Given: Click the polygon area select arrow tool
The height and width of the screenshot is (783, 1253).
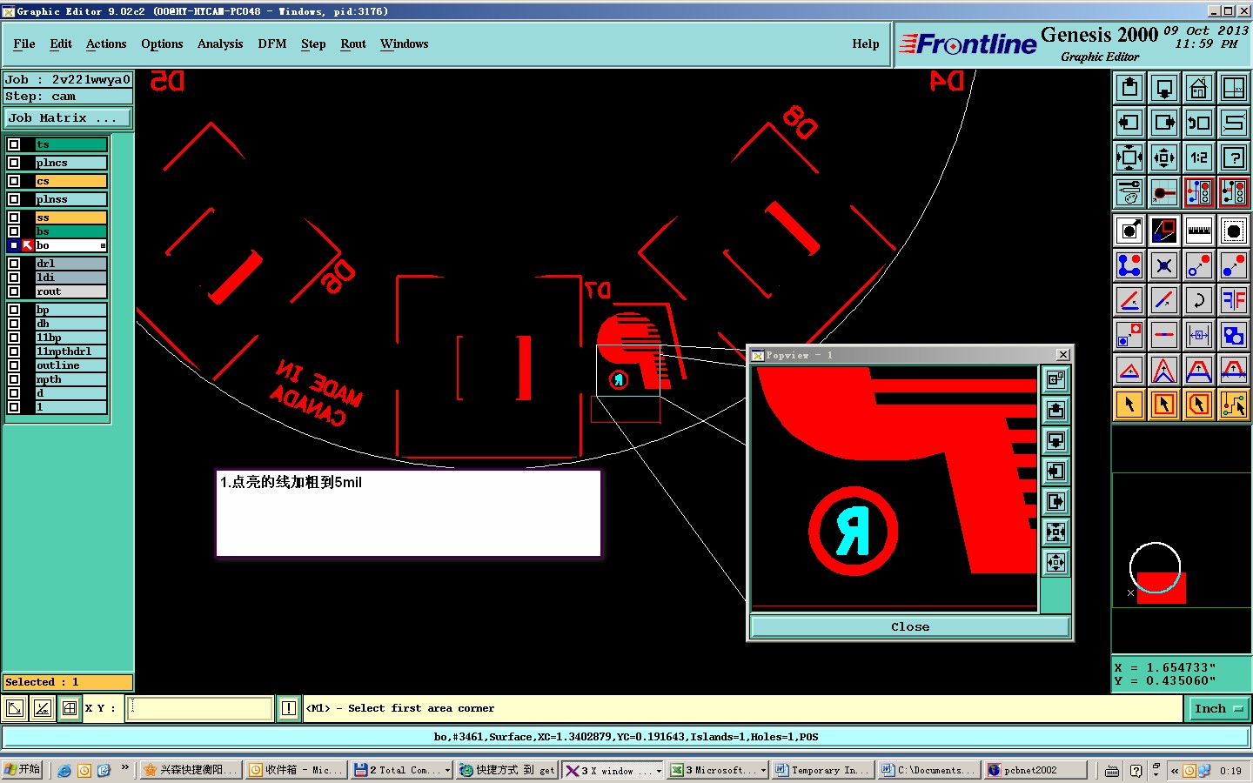Looking at the screenshot, I should pyautogui.click(x=1199, y=405).
